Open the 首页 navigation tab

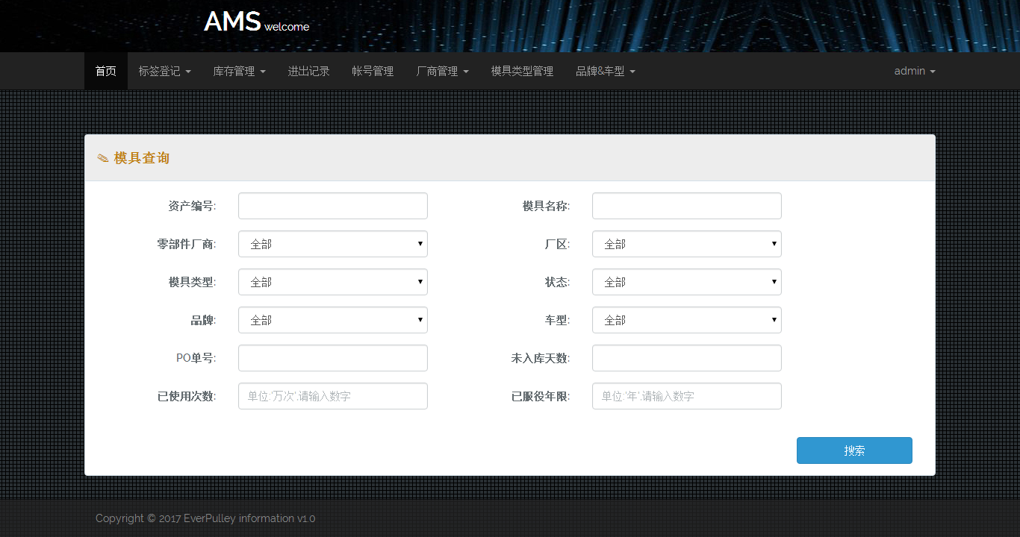pyautogui.click(x=106, y=71)
